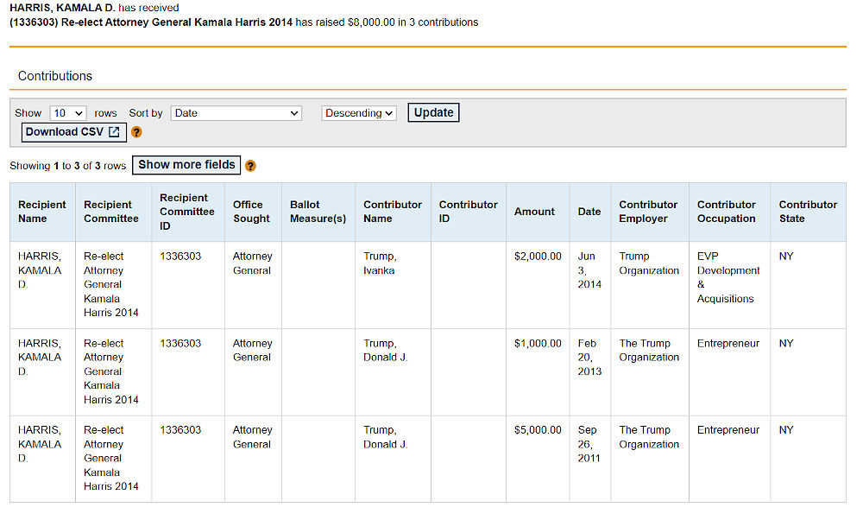Screen dimensions: 863x520
Task: Open the Descending order dropdown
Action: click(x=359, y=113)
